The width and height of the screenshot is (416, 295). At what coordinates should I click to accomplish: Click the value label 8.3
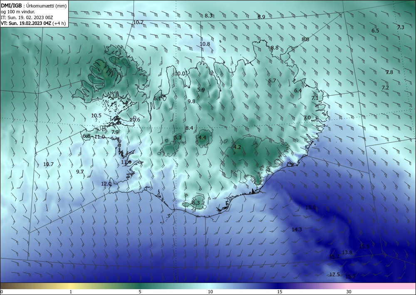click(208, 16)
